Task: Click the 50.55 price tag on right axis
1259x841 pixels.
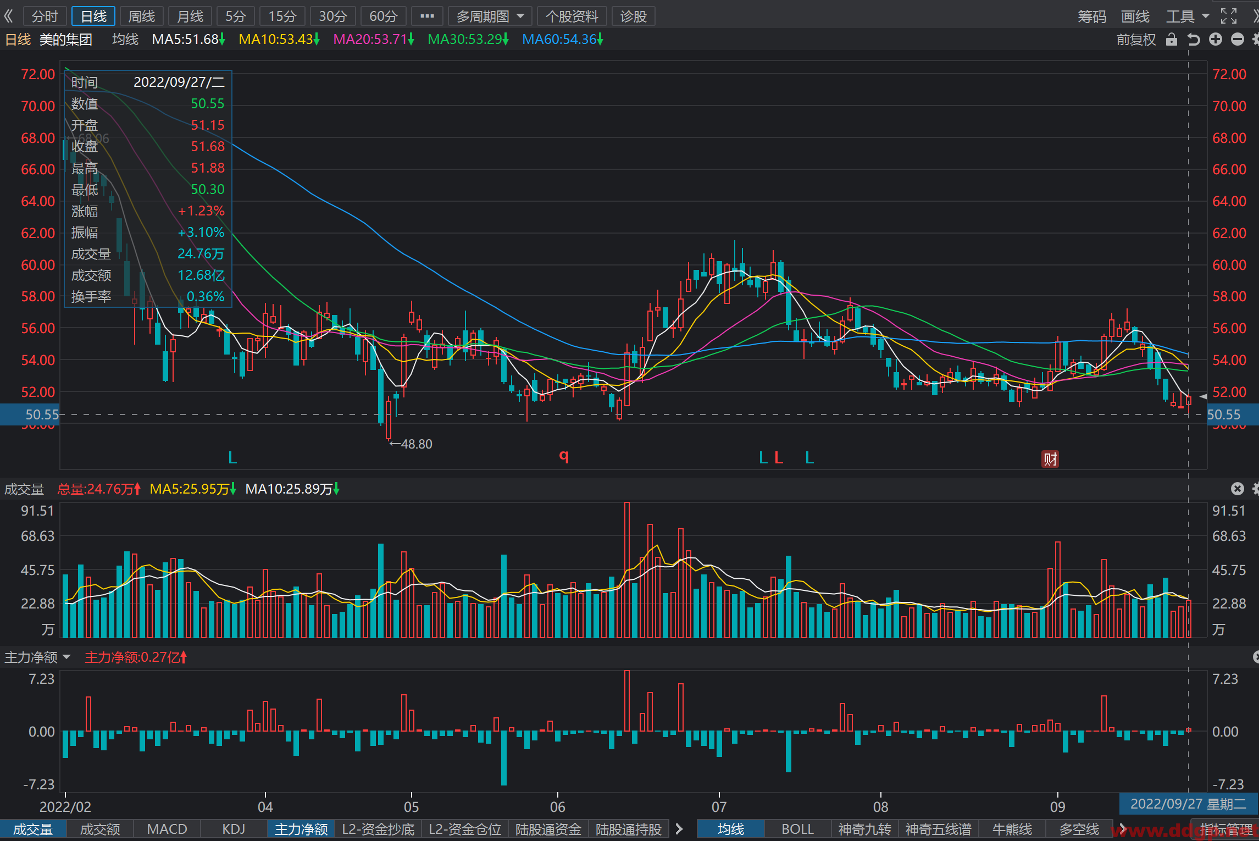Action: (1232, 414)
